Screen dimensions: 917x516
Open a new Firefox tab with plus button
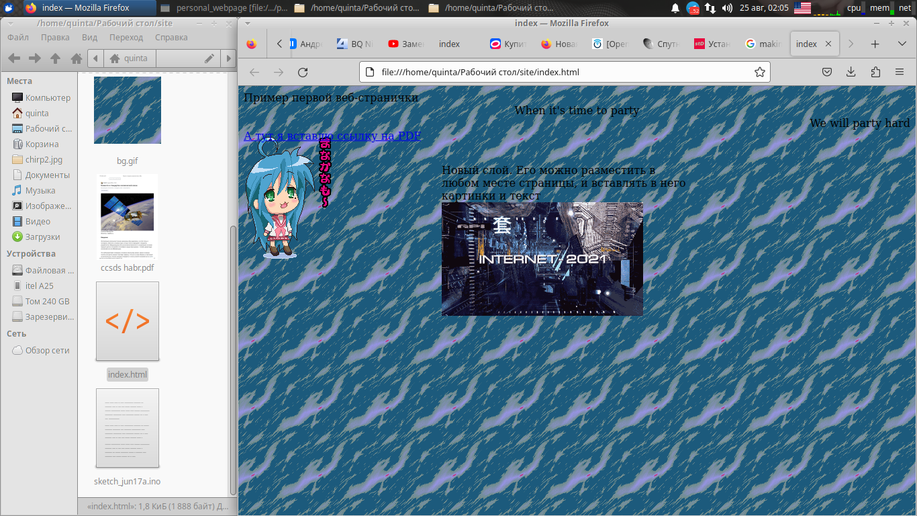coord(875,44)
